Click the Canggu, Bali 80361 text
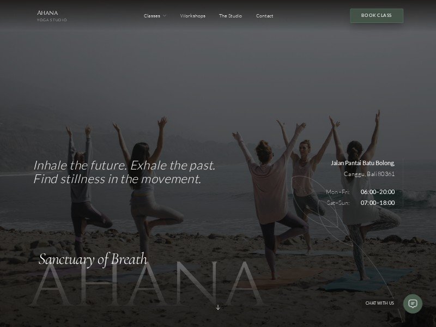 [370, 174]
